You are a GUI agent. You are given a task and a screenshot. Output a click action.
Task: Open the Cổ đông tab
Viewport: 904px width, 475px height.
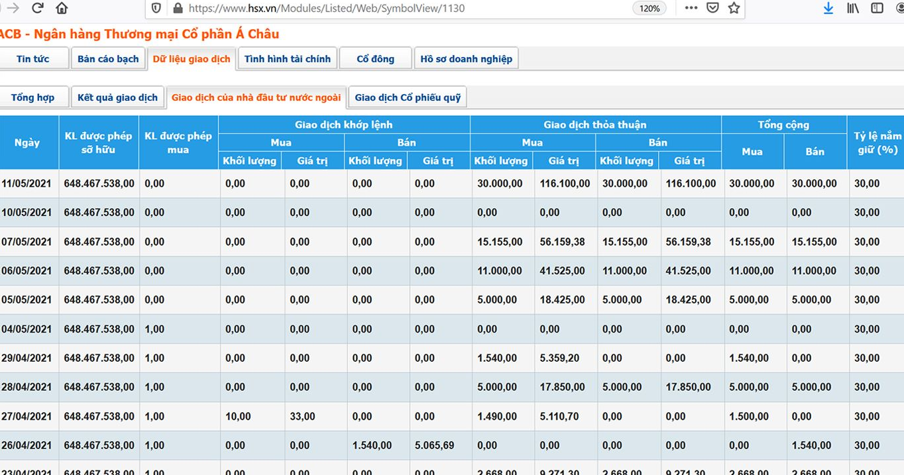pyautogui.click(x=375, y=59)
